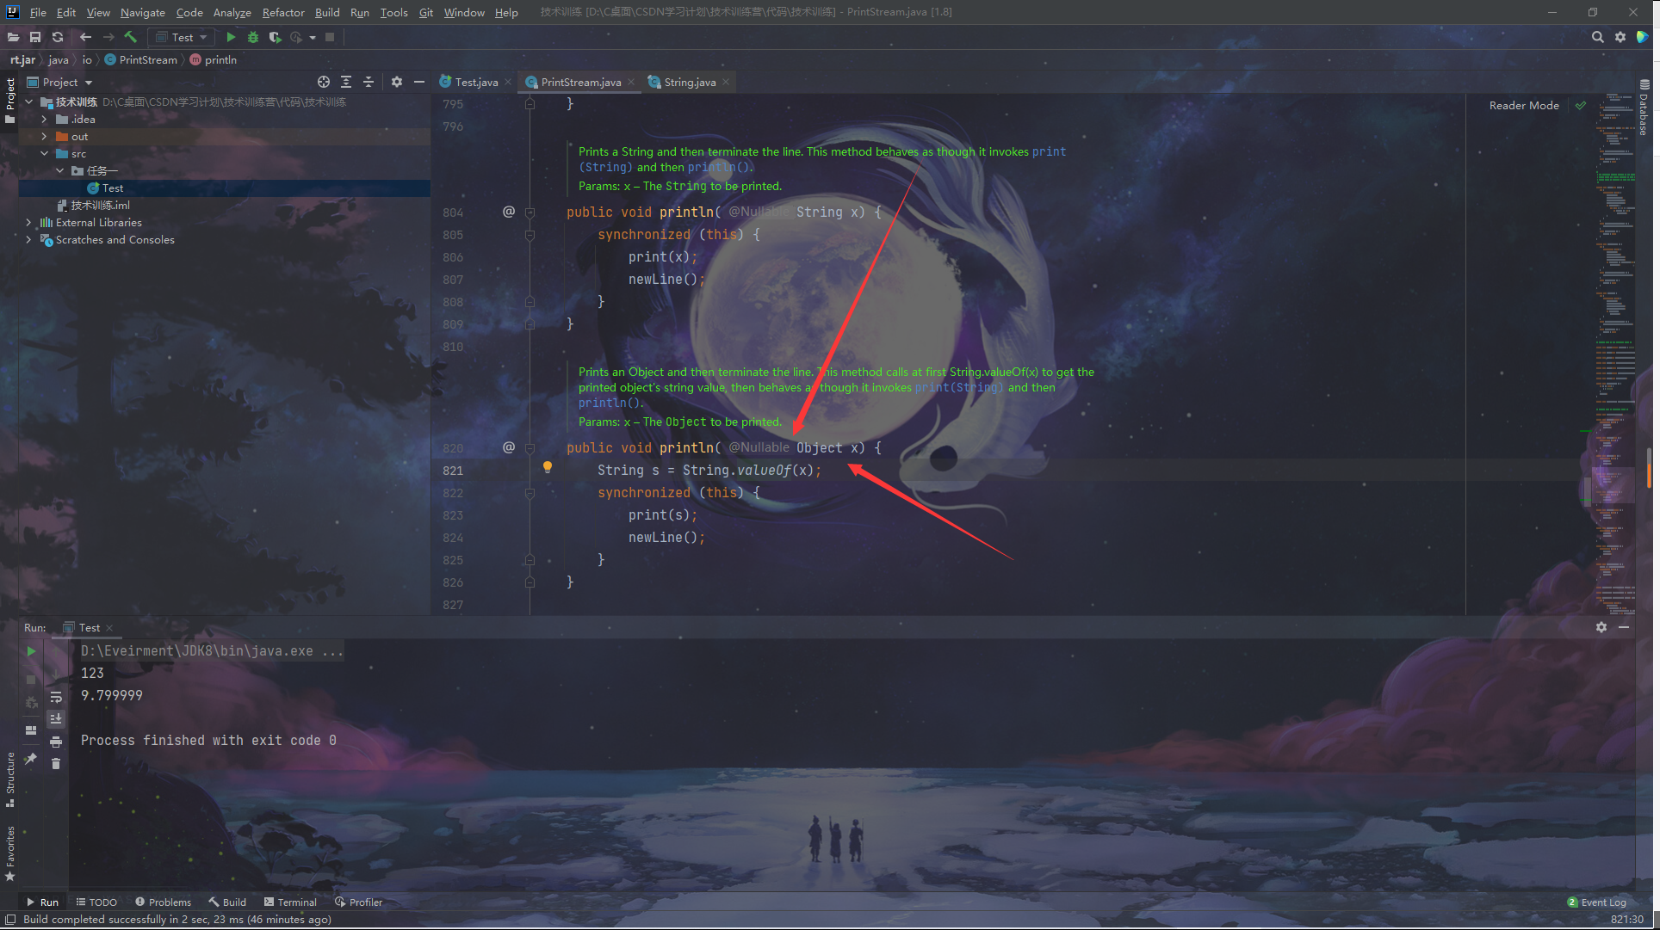1660x930 pixels.
Task: Click the editor vertical scrollbar thumb
Action: pos(1648,469)
